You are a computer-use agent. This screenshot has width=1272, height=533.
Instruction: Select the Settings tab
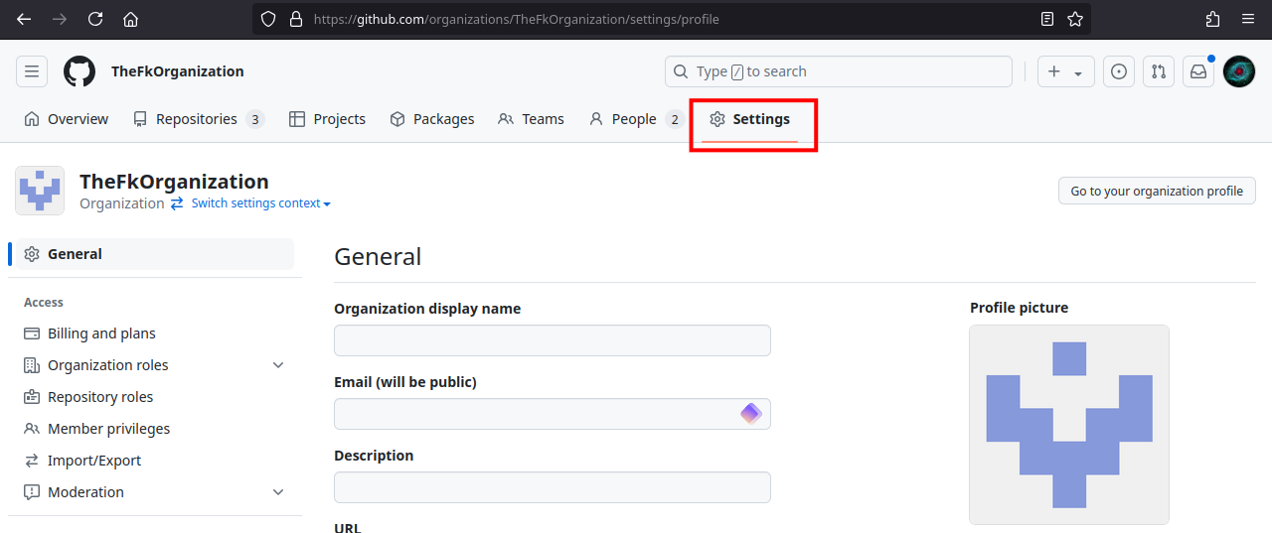pyautogui.click(x=750, y=119)
